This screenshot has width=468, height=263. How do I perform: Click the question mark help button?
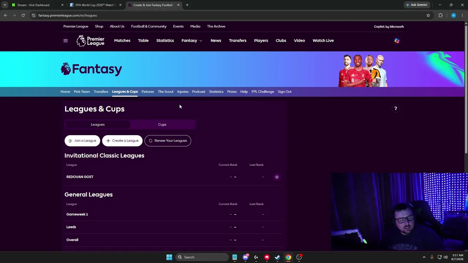pos(396,108)
